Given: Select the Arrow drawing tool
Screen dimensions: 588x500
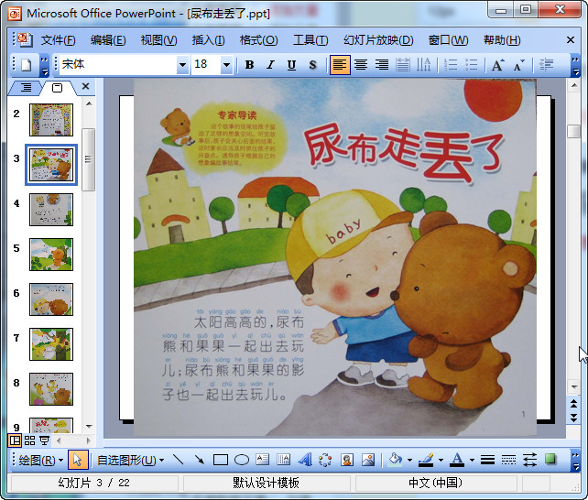Looking at the screenshot, I should (200, 460).
